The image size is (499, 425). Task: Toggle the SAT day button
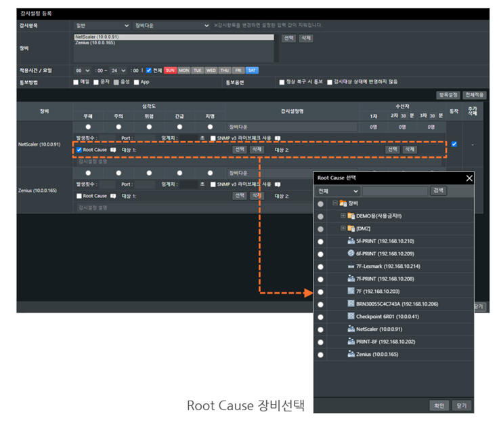[x=252, y=70]
